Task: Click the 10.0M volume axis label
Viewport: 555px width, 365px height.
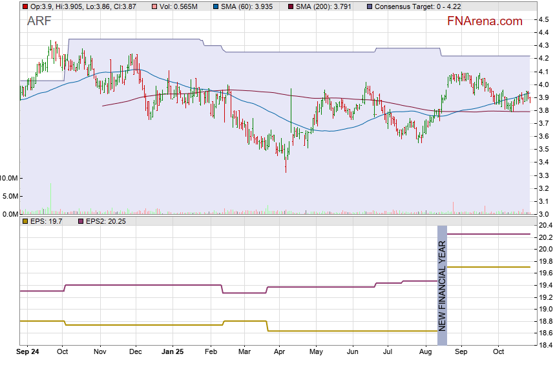Action: (x=9, y=177)
